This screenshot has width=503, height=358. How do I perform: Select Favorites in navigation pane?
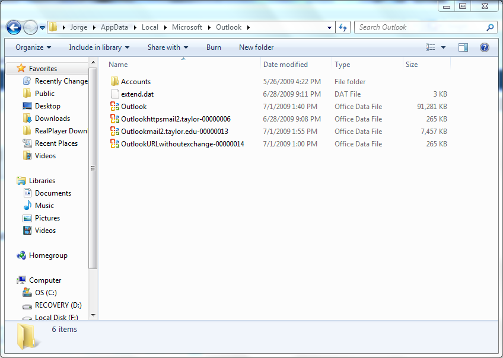click(43, 69)
